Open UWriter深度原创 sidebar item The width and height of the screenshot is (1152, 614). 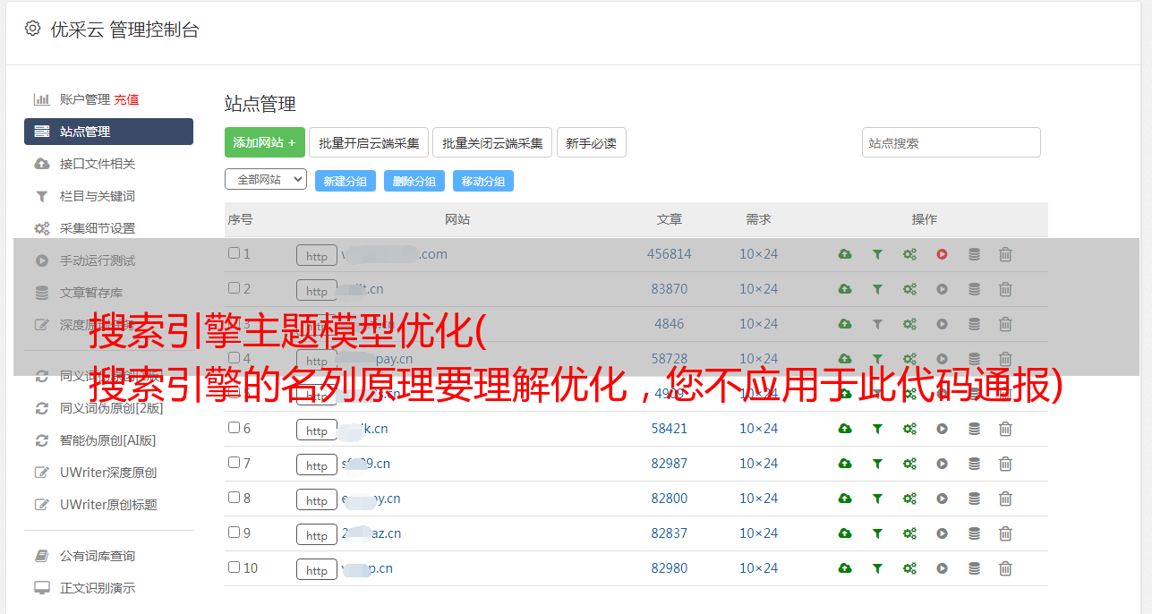click(108, 473)
